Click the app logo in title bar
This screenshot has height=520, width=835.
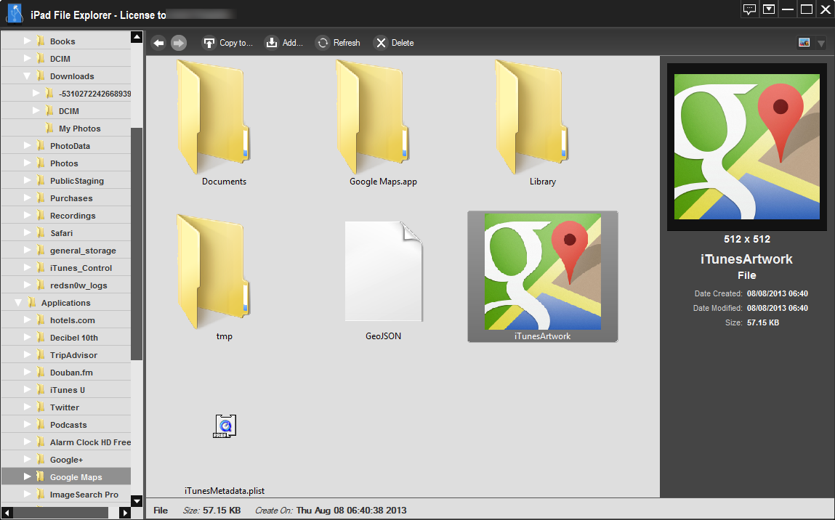[x=15, y=13]
